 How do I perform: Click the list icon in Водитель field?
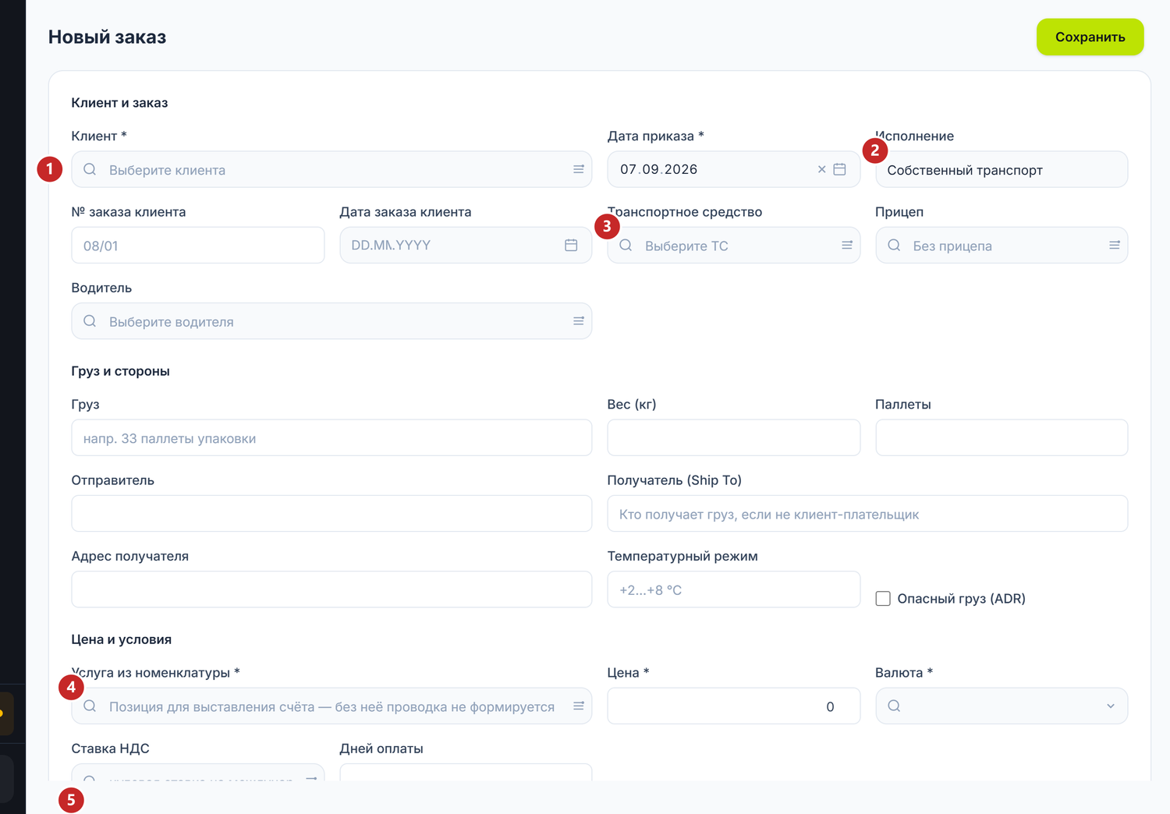coord(579,321)
